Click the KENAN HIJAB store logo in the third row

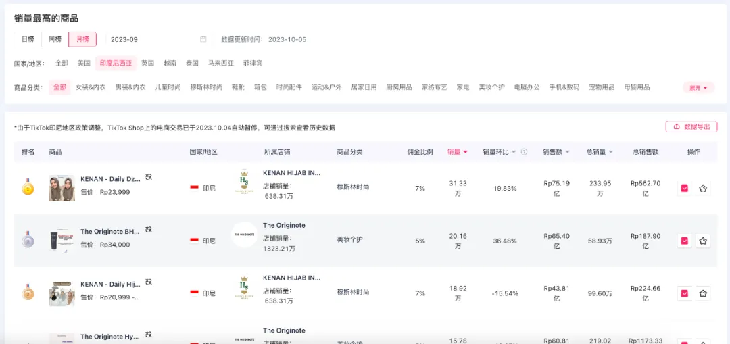point(244,287)
